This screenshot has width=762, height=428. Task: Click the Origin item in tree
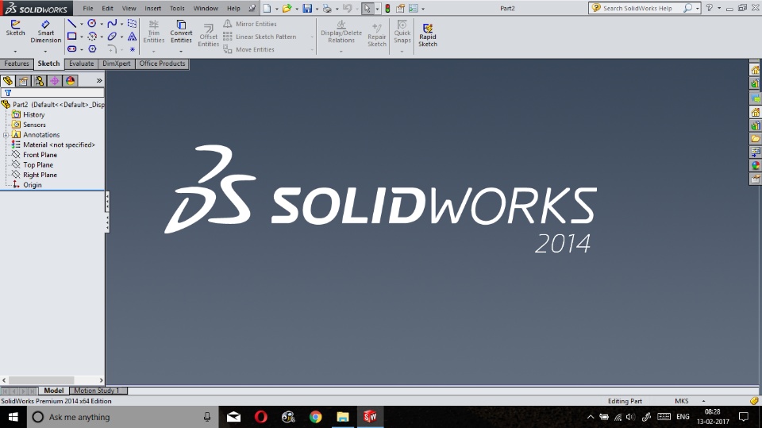(27, 185)
